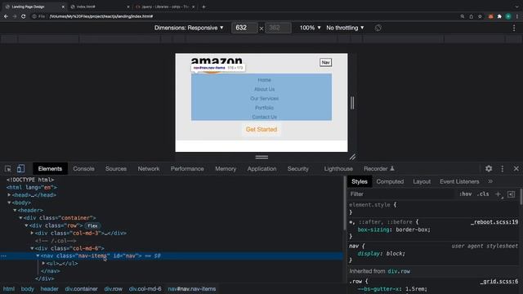This screenshot has width=523, height=294.
Task: Switch to the Memory panel
Action: tap(226, 169)
